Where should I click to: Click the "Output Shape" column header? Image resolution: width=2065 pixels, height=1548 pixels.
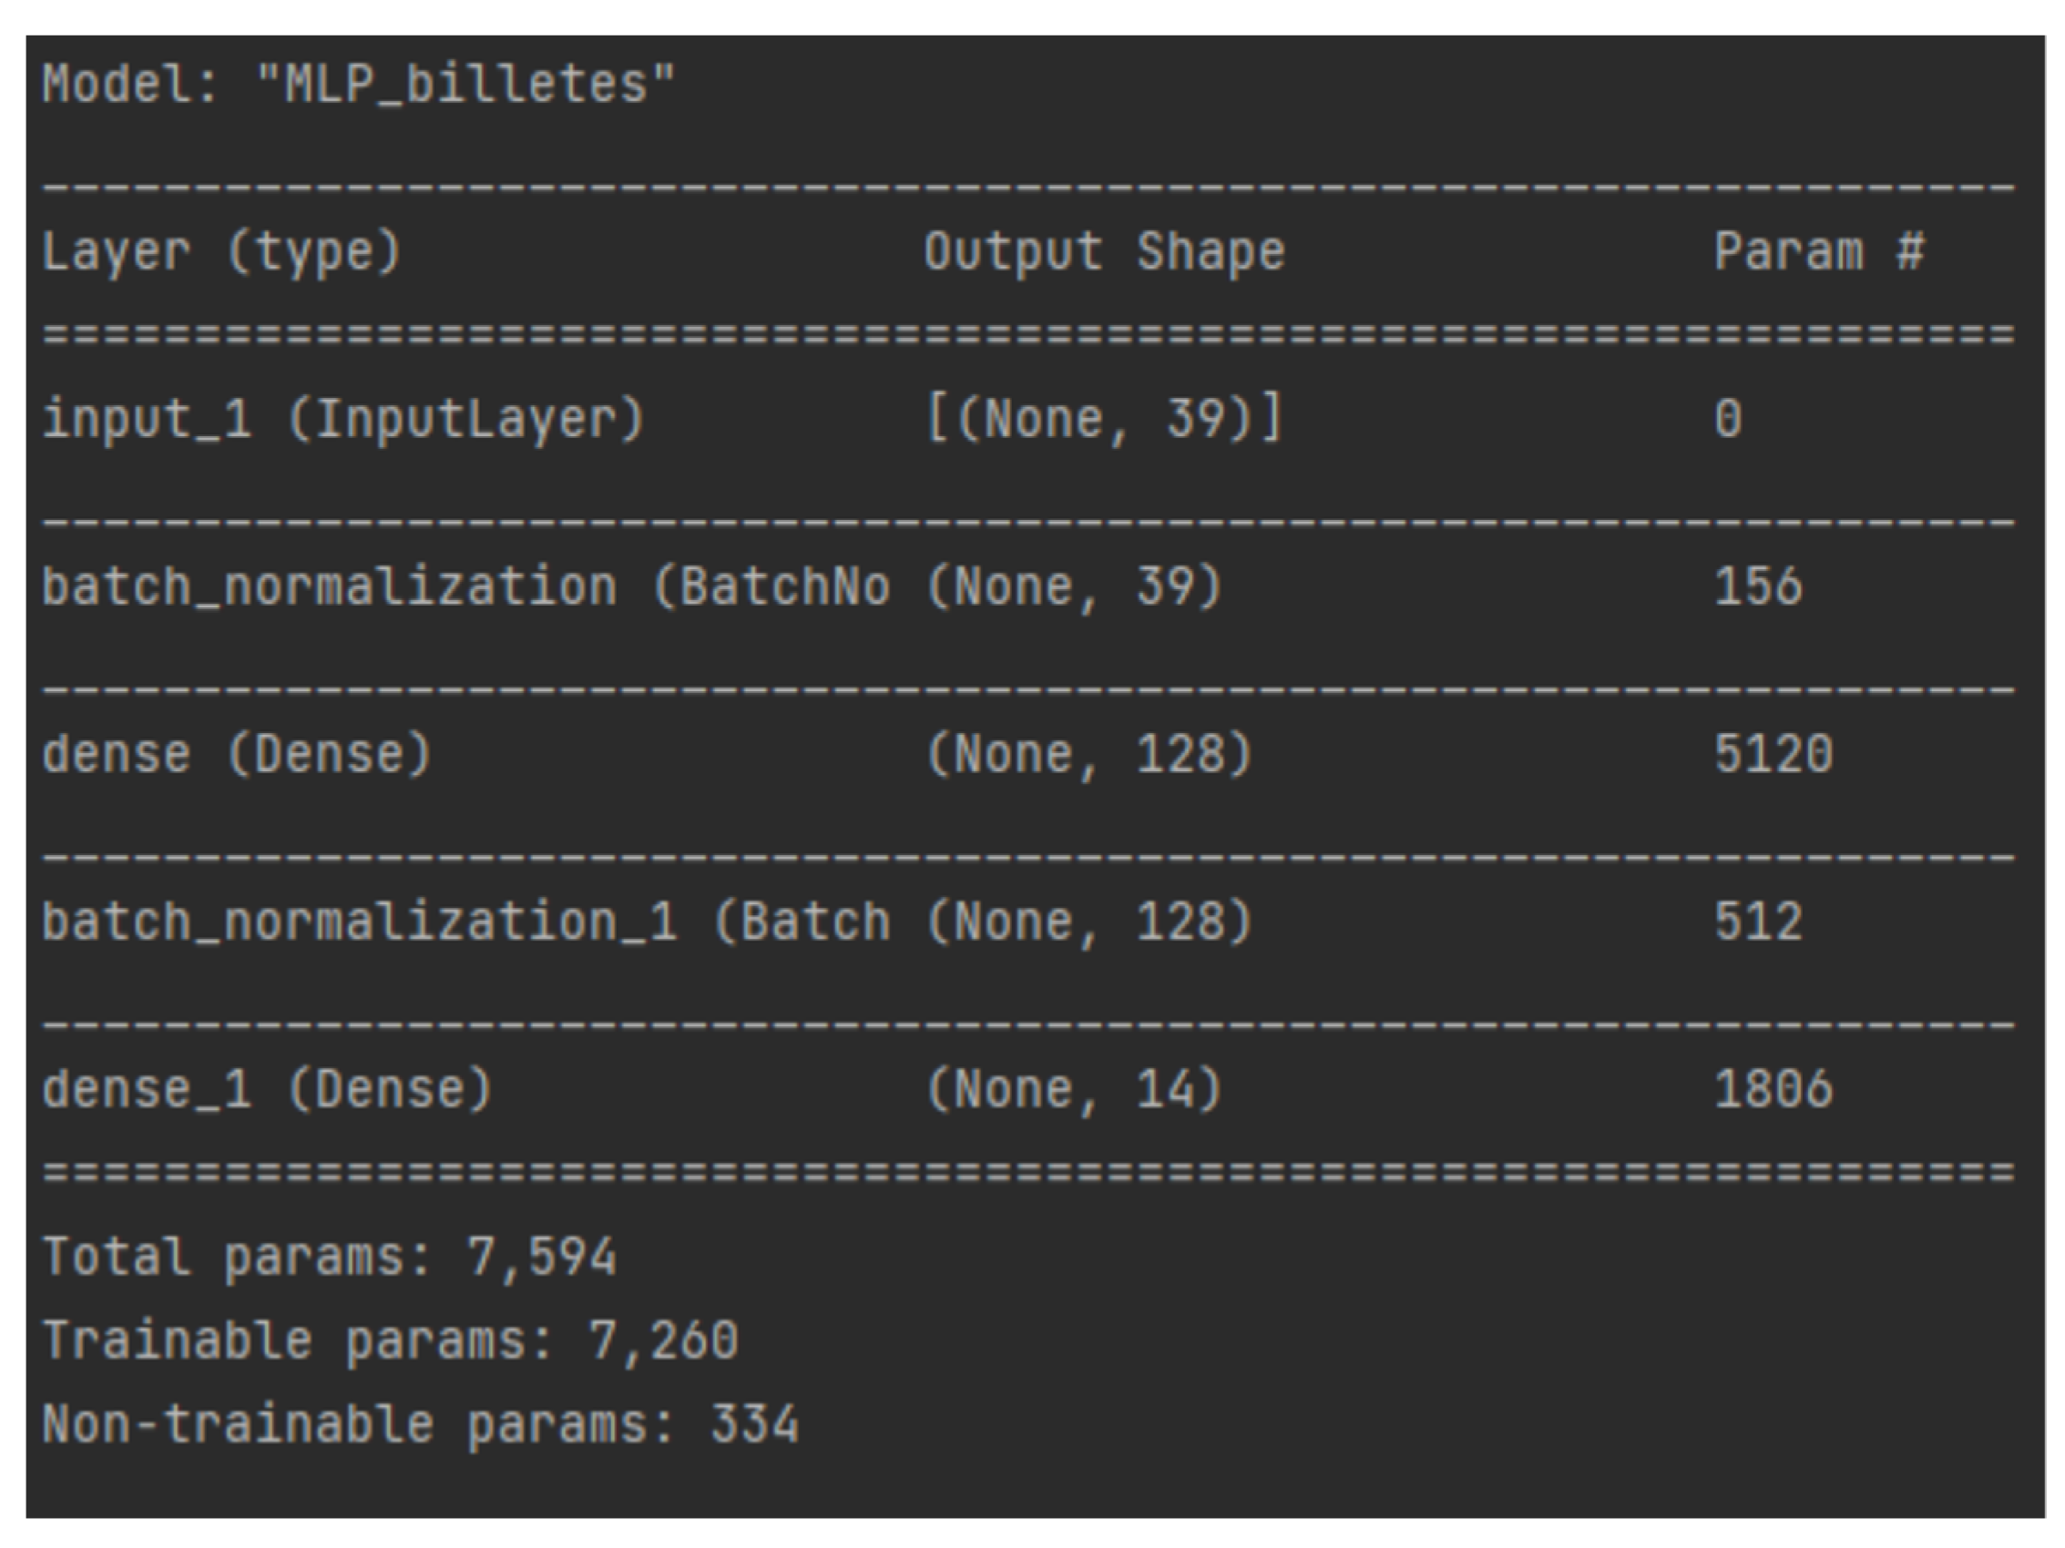pyautogui.click(x=1103, y=252)
